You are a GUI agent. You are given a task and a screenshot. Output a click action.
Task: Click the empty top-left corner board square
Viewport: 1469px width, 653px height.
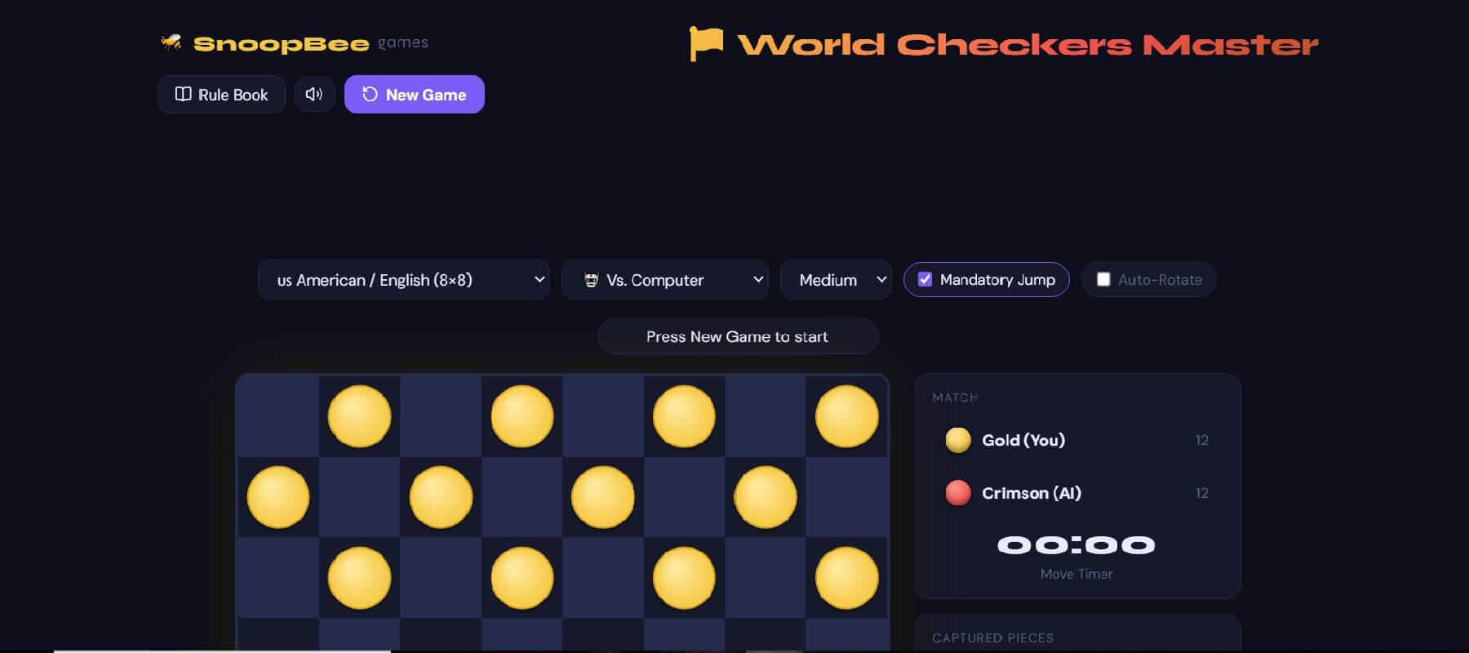pyautogui.click(x=278, y=416)
